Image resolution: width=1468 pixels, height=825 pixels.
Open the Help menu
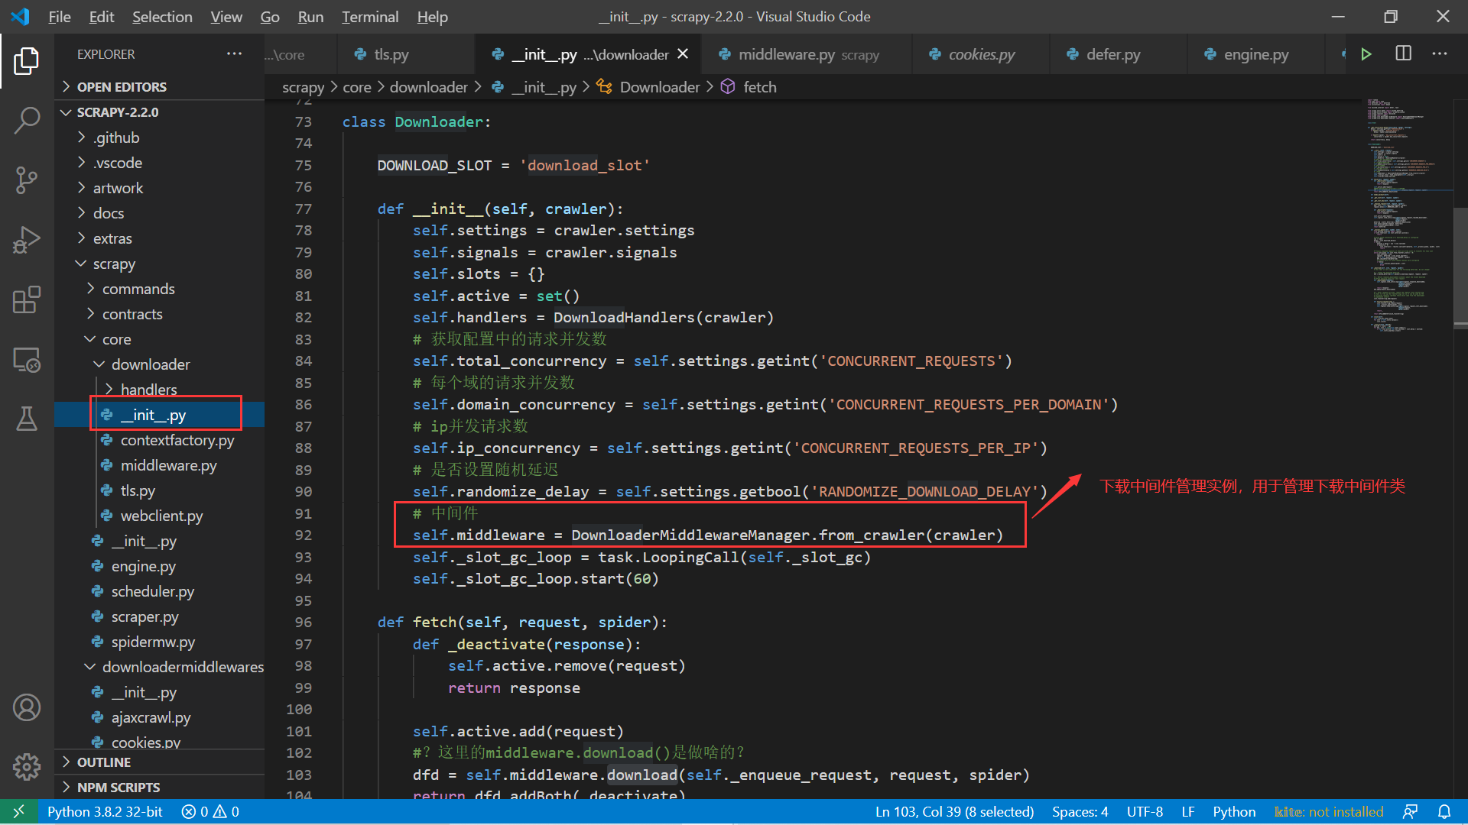[432, 16]
